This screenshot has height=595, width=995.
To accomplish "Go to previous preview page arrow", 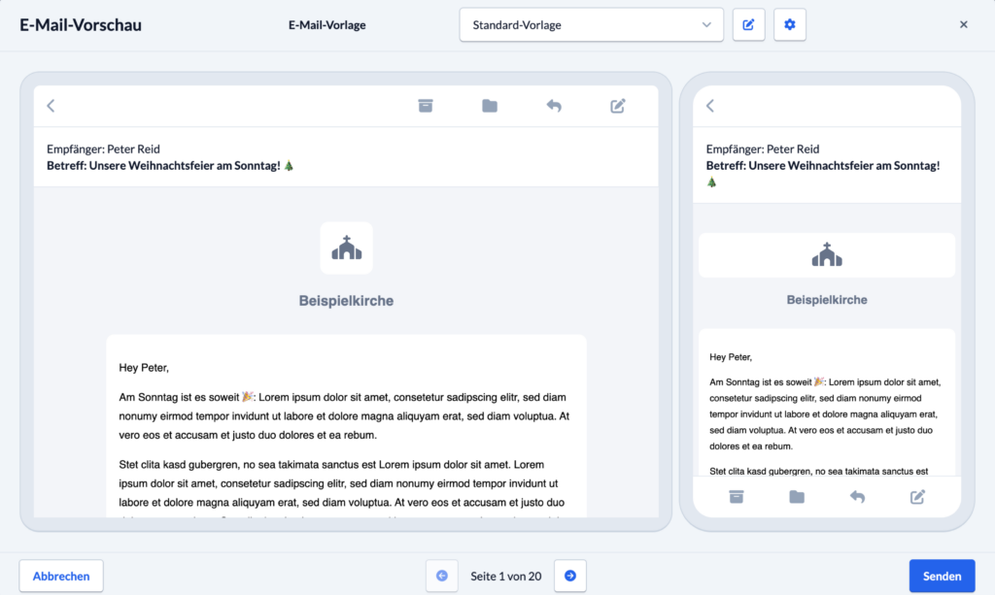I will coord(442,576).
